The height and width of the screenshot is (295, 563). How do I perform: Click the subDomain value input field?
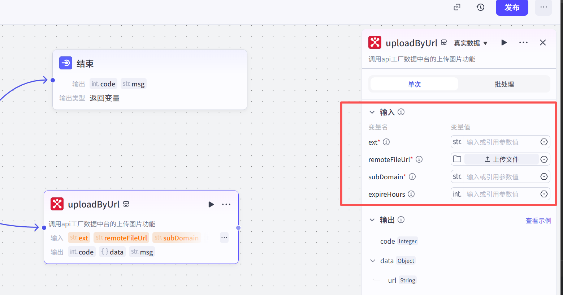tap(500, 177)
